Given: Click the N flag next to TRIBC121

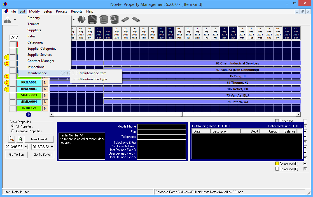Looking at the screenshot, I should [45, 108].
